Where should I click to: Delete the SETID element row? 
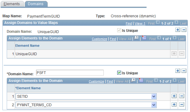click(x=182, y=96)
